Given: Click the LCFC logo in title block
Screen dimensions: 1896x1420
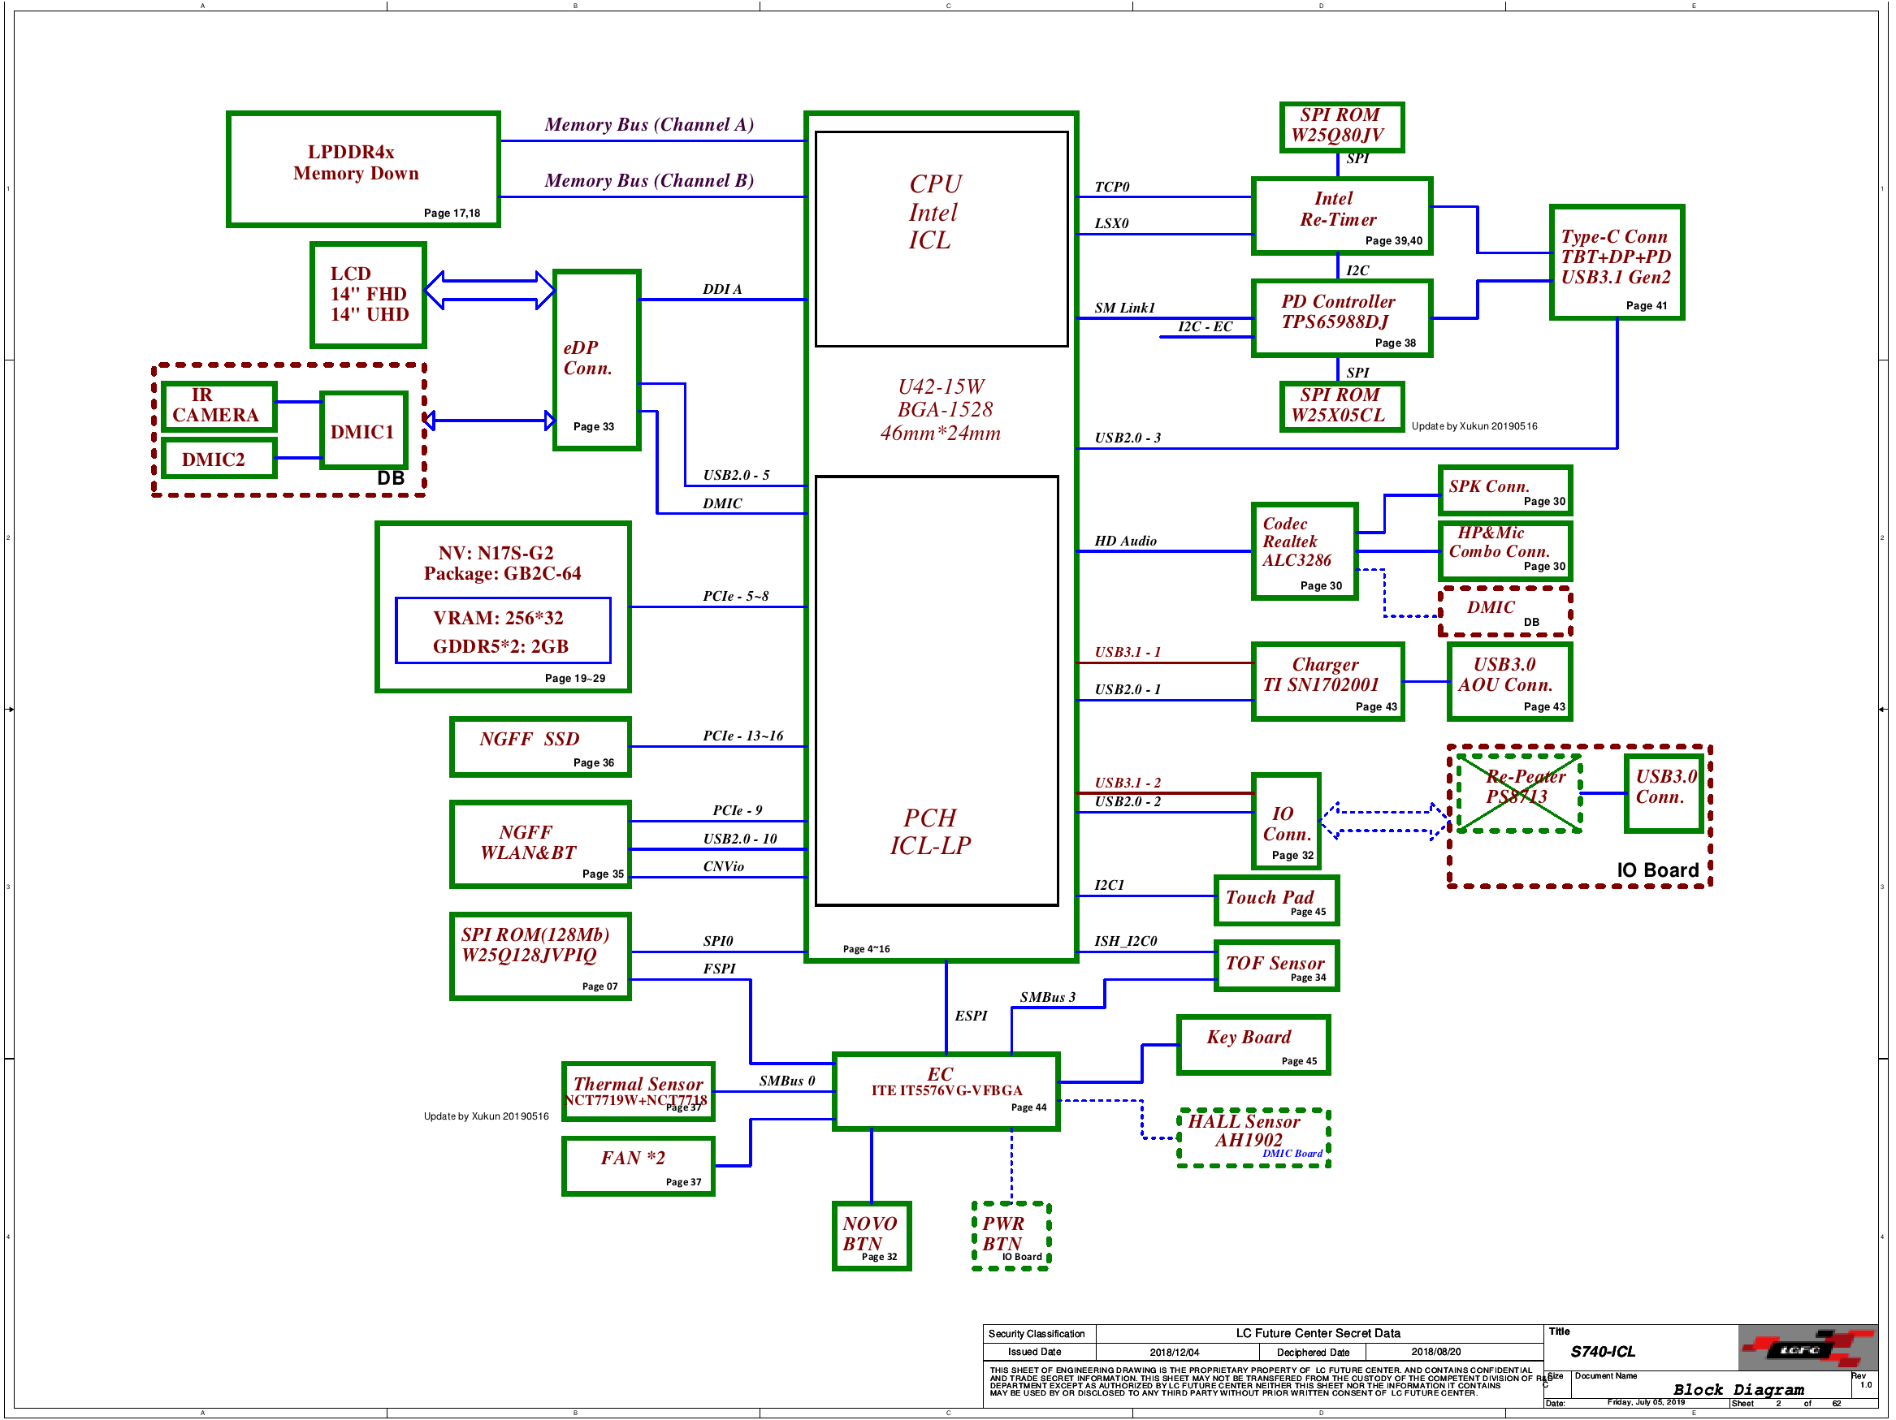Looking at the screenshot, I should click(x=1804, y=1349).
